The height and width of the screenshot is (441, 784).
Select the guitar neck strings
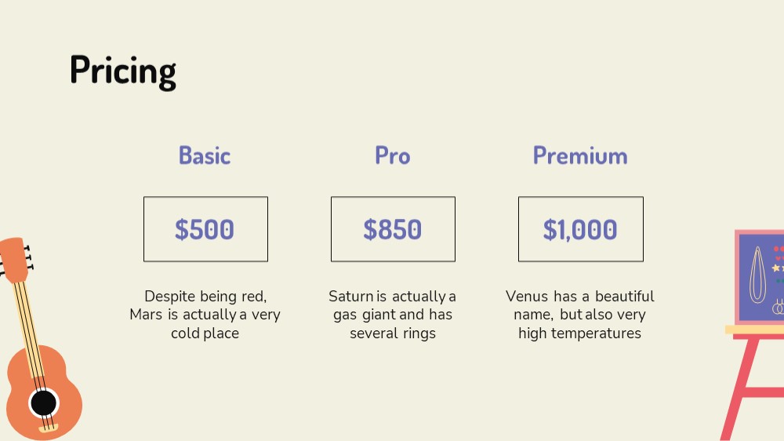30,341
